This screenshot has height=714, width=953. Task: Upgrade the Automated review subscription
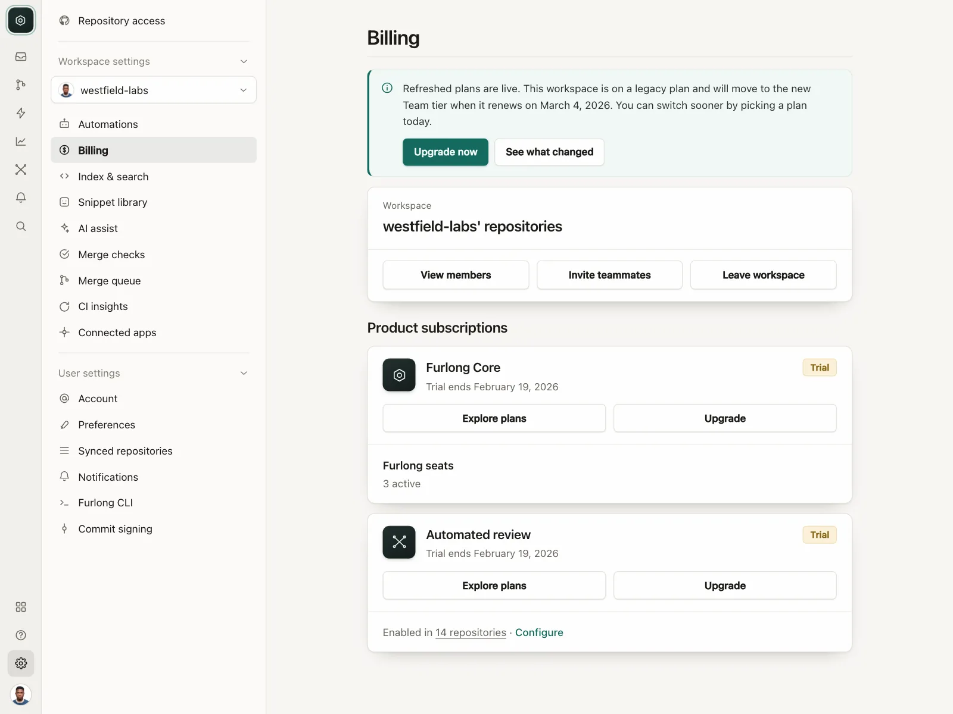point(725,585)
